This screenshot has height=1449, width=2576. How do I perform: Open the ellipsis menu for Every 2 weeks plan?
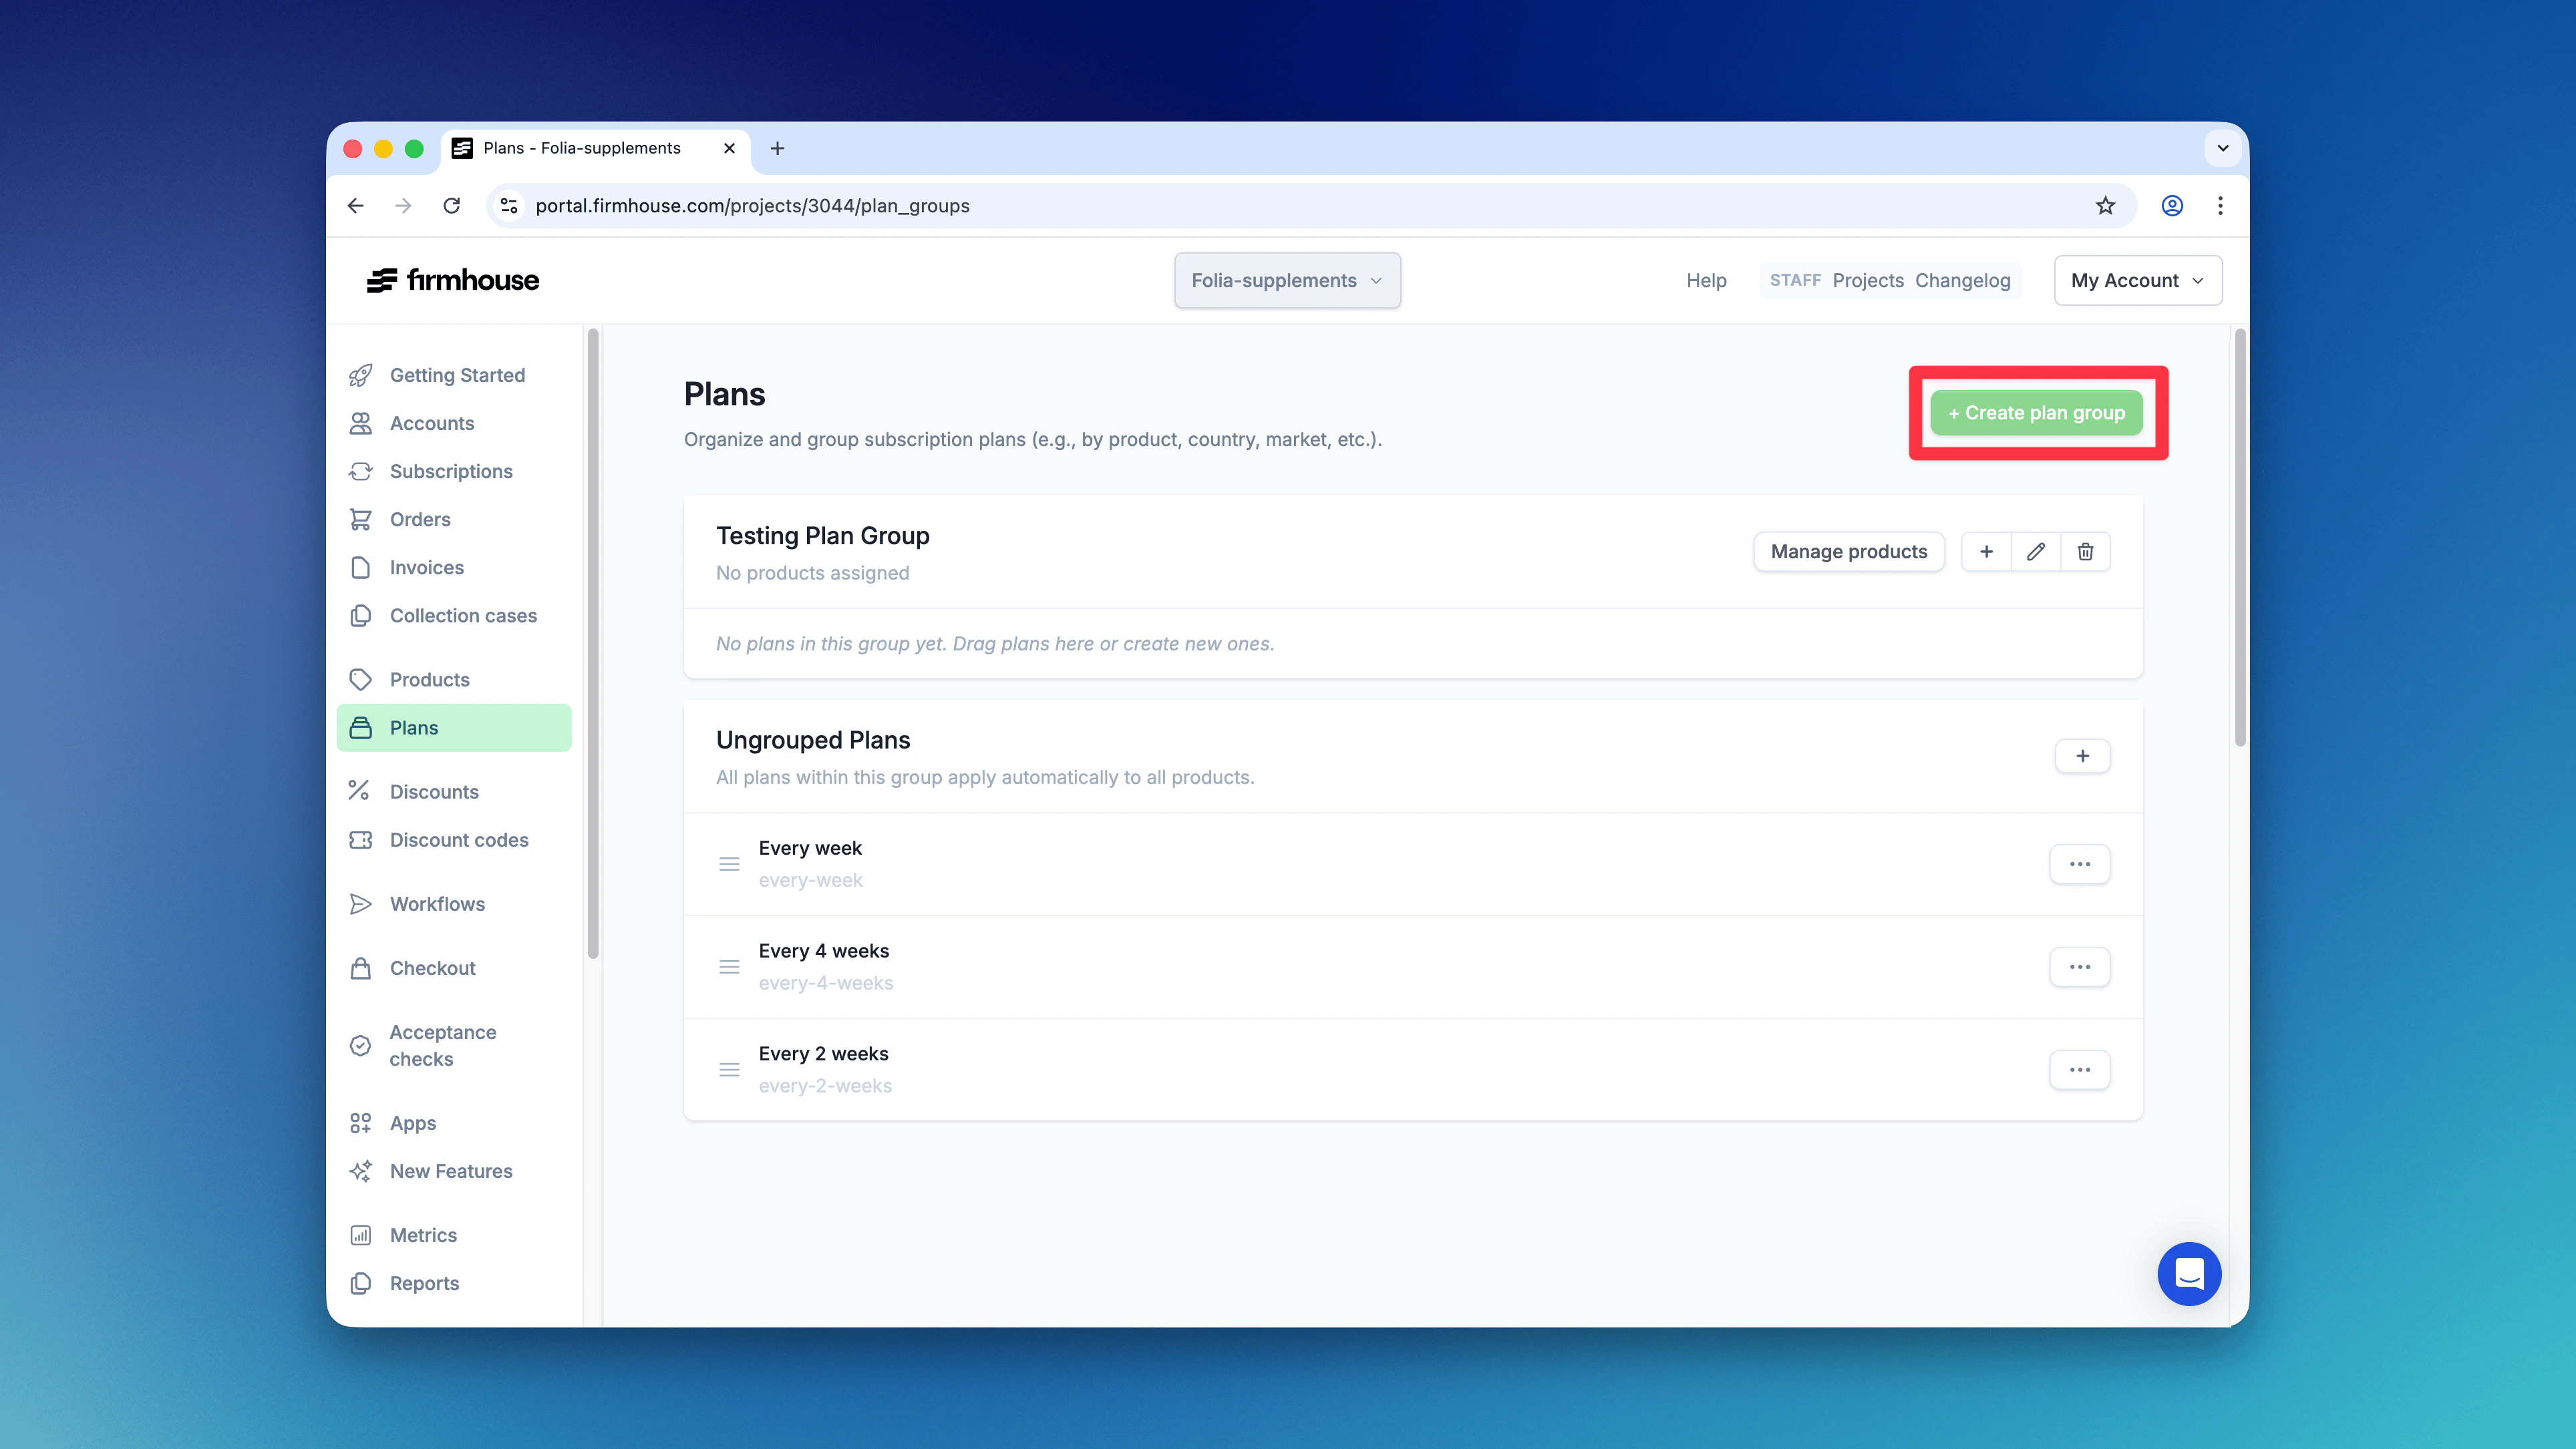click(x=2080, y=1069)
